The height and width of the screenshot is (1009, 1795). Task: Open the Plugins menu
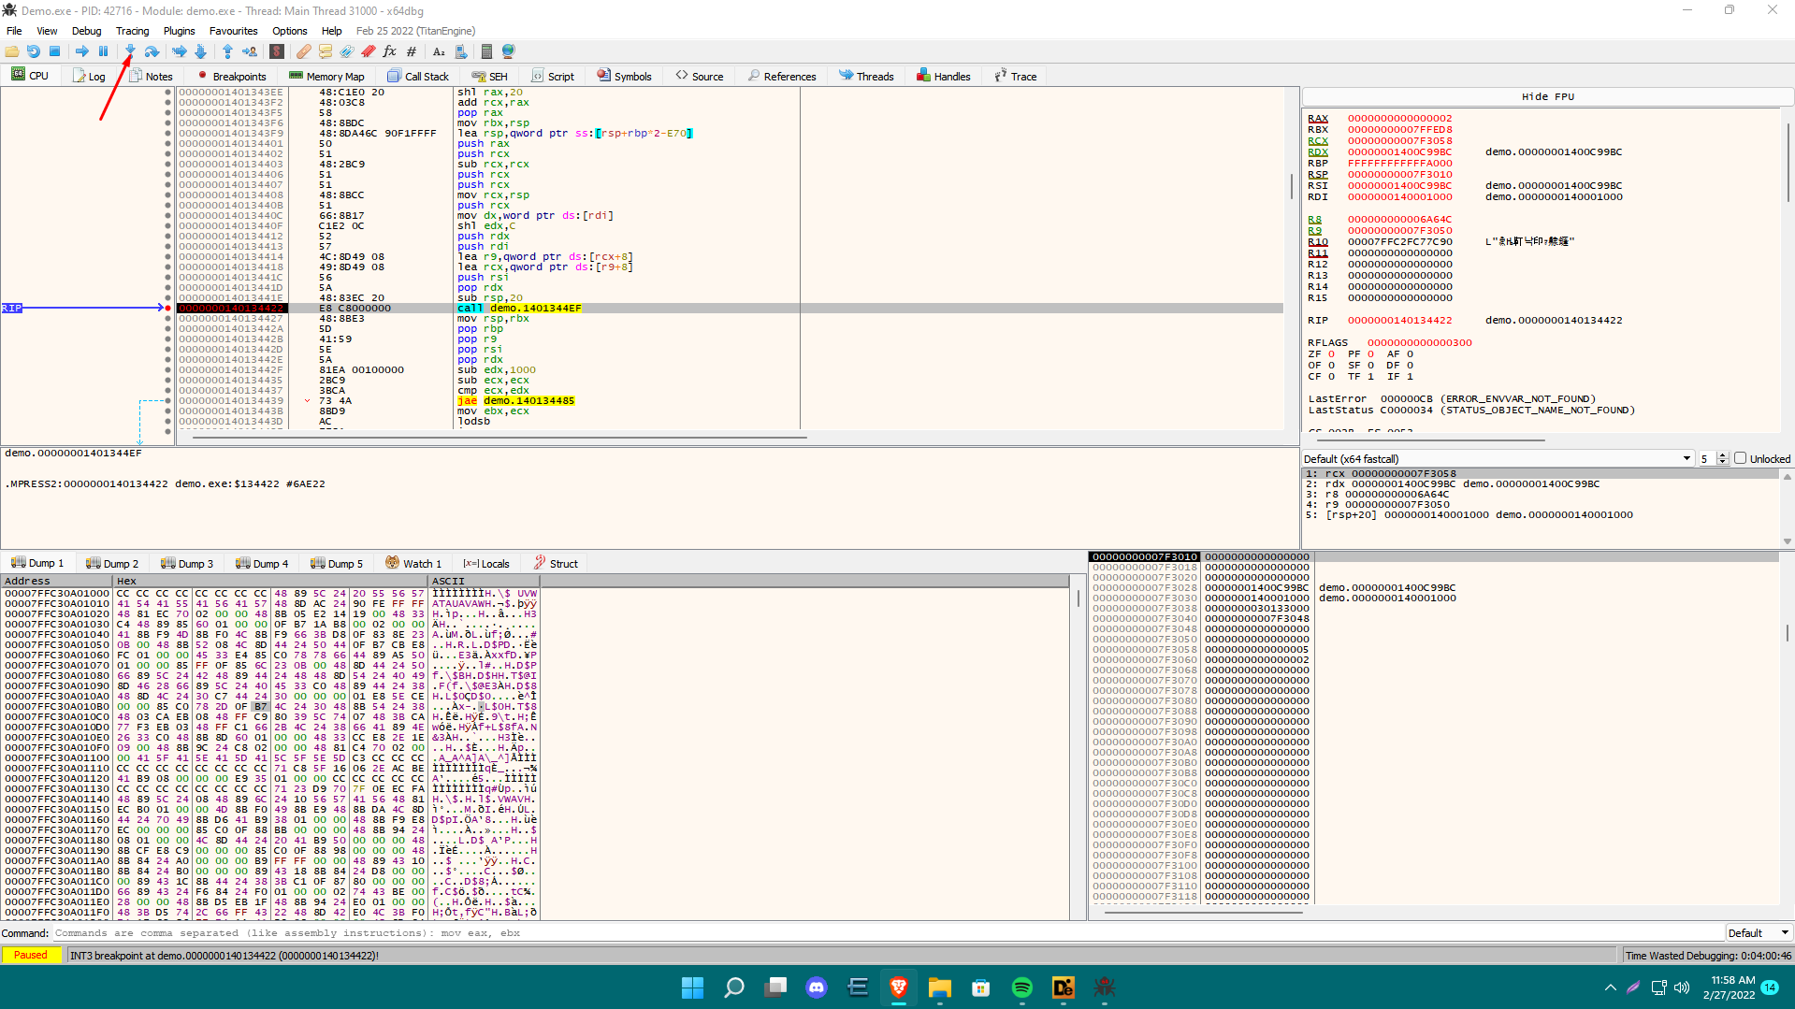click(x=180, y=31)
